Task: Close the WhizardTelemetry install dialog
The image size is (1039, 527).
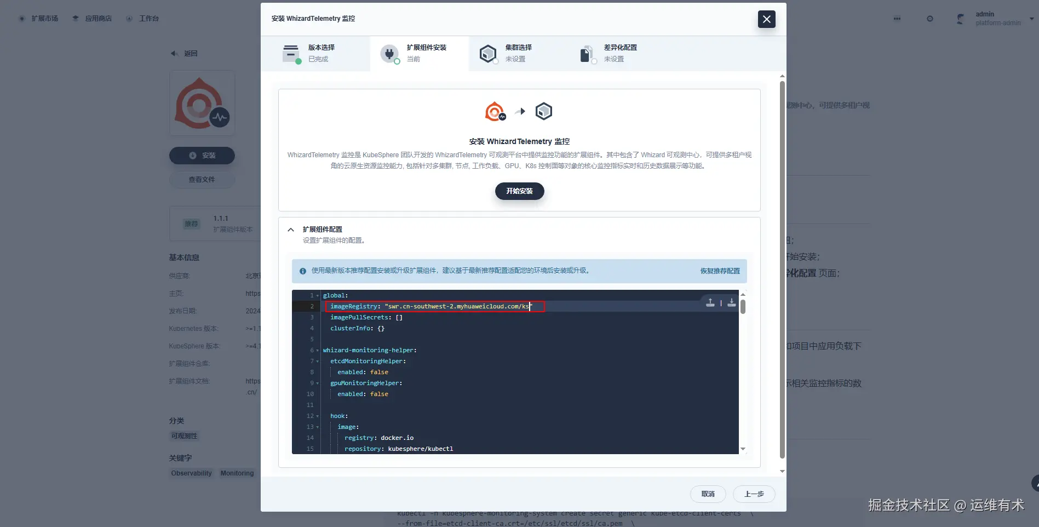Action: point(766,19)
